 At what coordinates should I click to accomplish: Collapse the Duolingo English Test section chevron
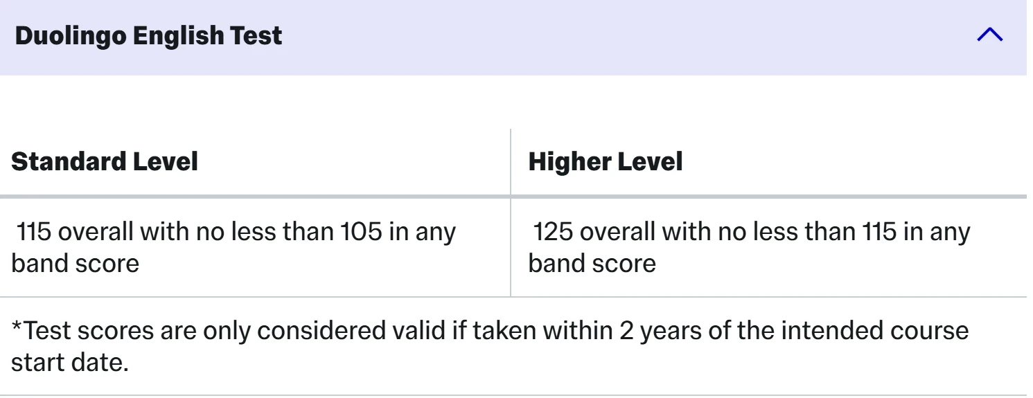(989, 35)
